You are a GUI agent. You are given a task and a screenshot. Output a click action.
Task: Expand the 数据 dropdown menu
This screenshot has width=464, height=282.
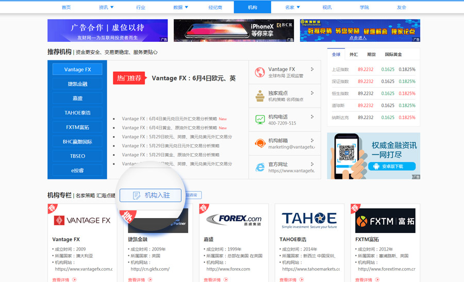187,7
